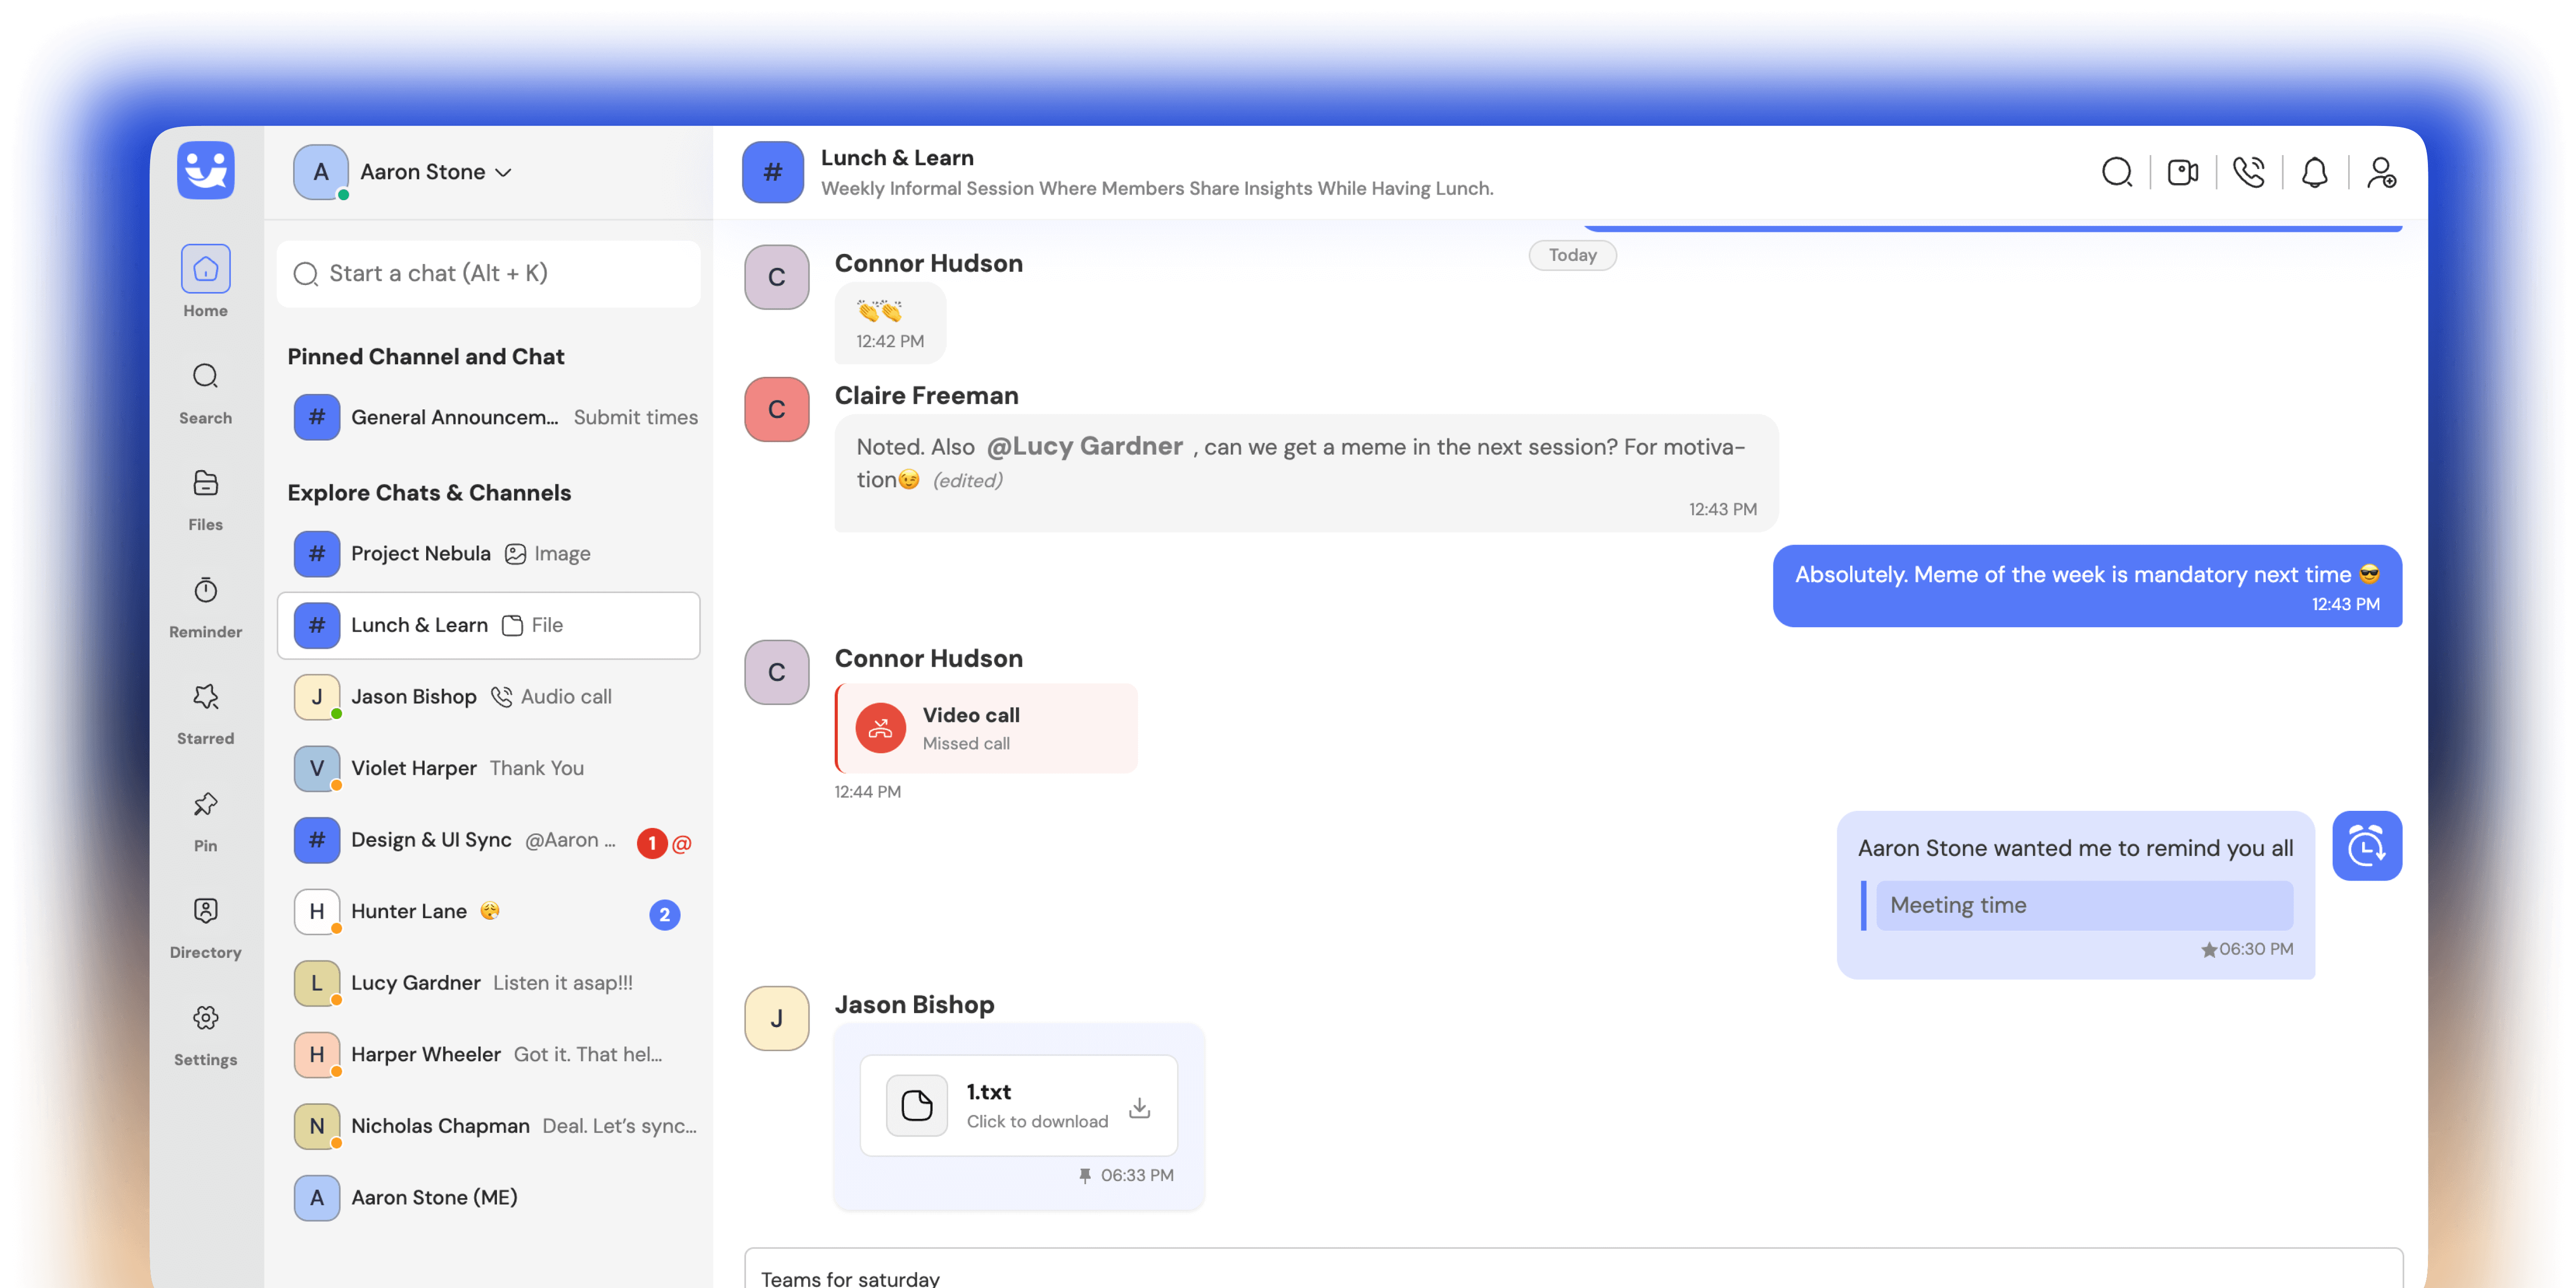Viewport: 2576px width, 1288px height.
Task: Open the Files tab in sidebar
Action: [x=205, y=499]
